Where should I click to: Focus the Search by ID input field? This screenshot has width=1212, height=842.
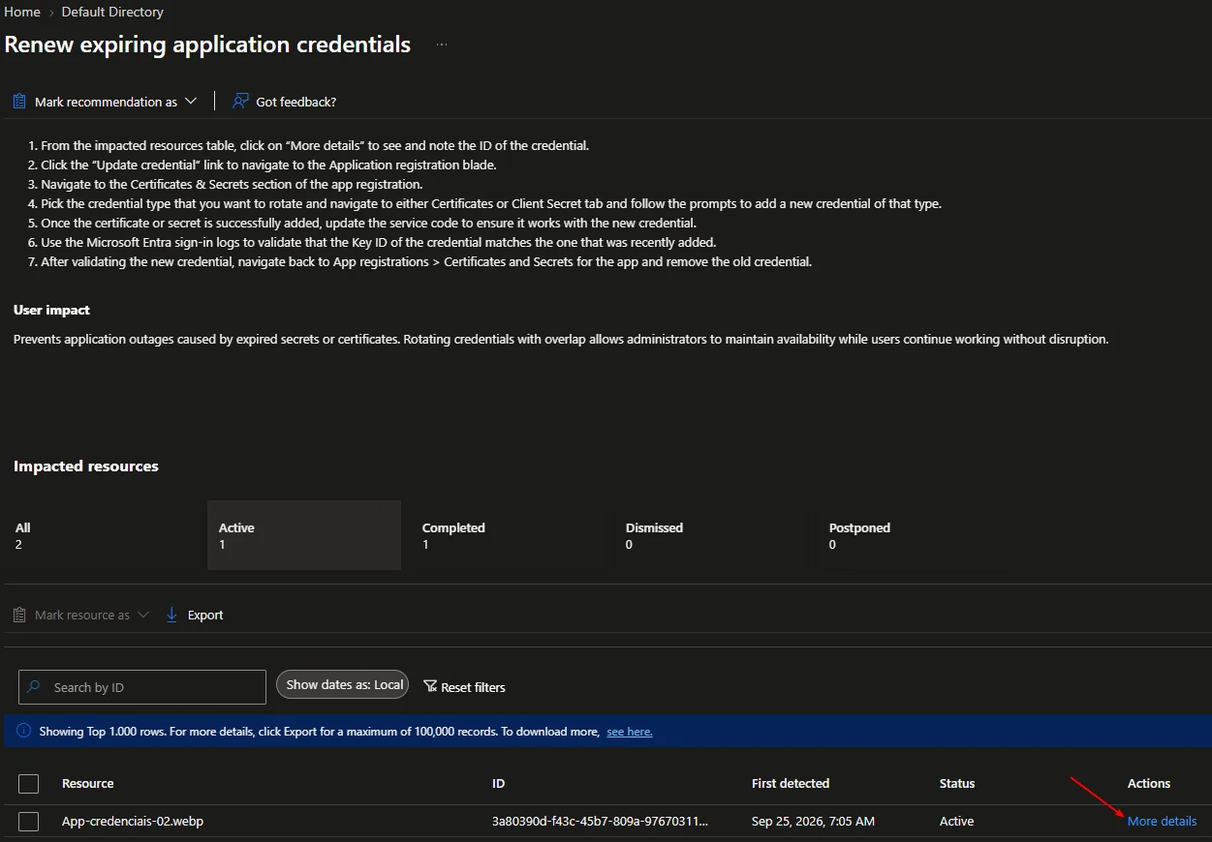[142, 687]
